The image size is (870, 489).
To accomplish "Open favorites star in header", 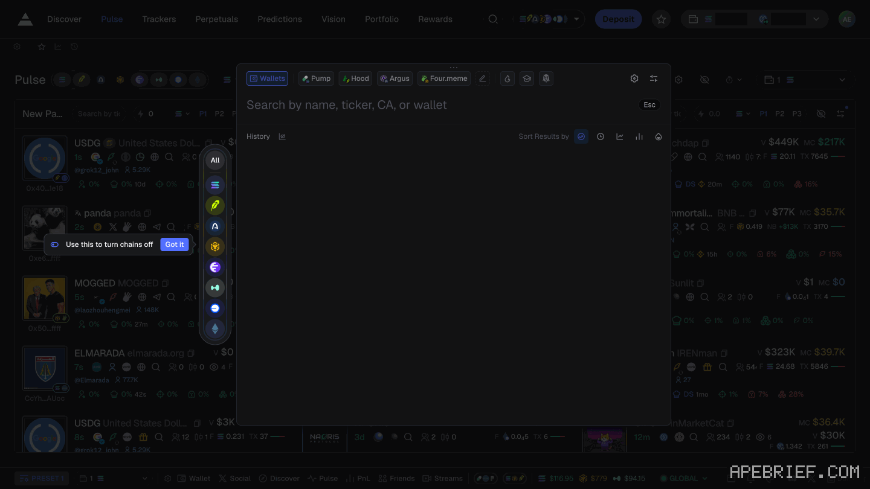I will [662, 19].
